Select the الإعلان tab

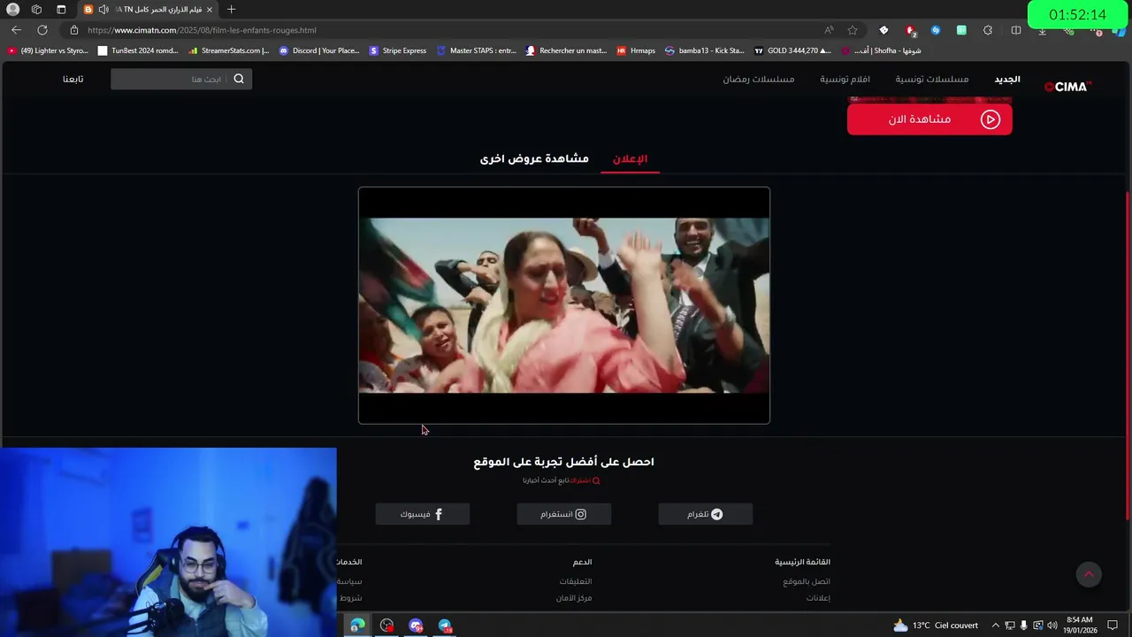point(630,158)
